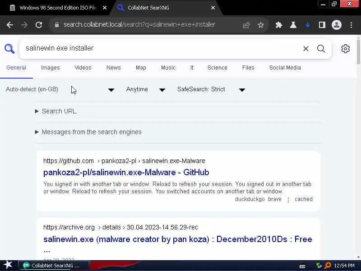Screen dimensions: 361x271
Task: Open the three-dot options on GitHub result
Action: pos(288,200)
